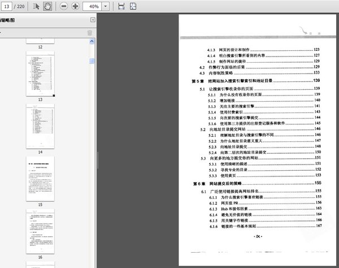Image resolution: width=339 pixels, height=268 pixels.
Task: Fit page width with scrolling icon
Action: pyautogui.click(x=121, y=6)
